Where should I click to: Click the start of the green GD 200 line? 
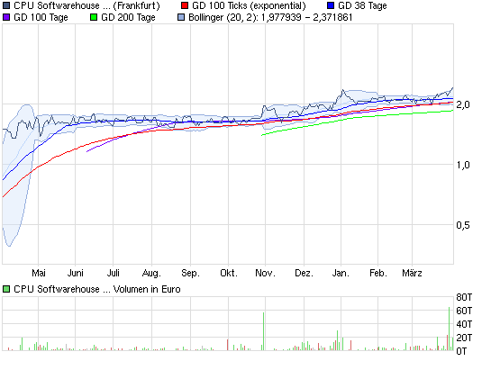click(x=262, y=135)
